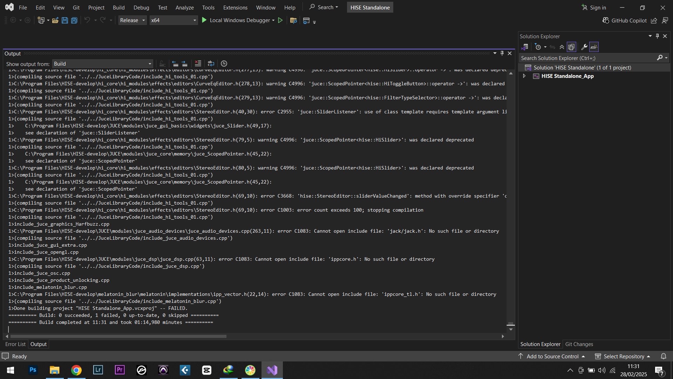Image resolution: width=673 pixels, height=379 pixels.
Task: Click the Redo arrow icon in toolbar
Action: pyautogui.click(x=103, y=20)
